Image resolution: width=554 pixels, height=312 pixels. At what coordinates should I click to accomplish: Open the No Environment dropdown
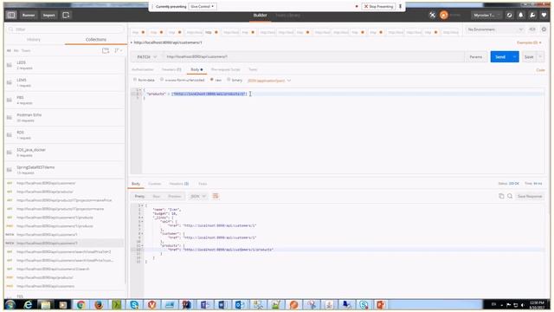495,29
